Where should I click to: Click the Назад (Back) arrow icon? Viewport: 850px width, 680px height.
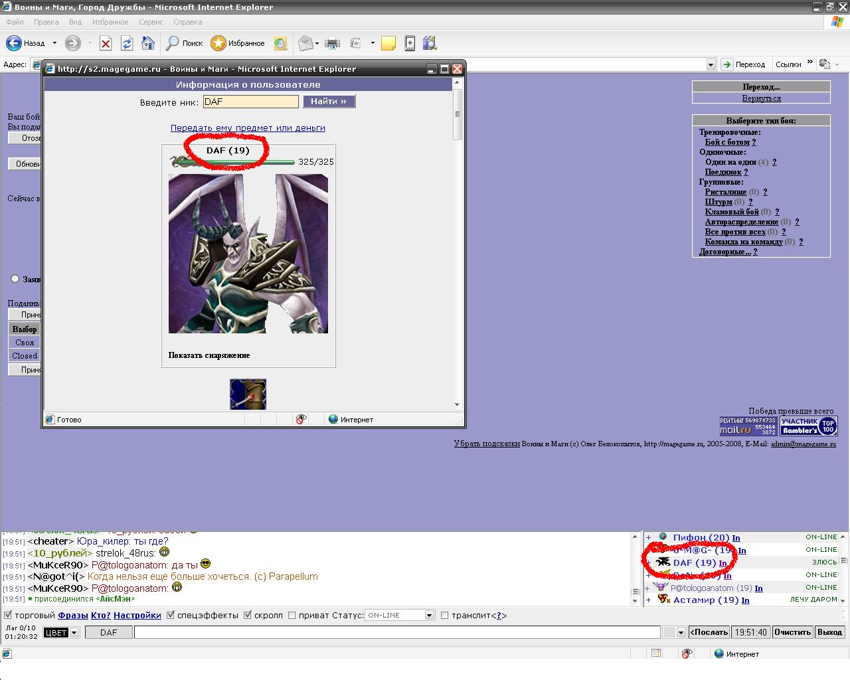(13, 43)
